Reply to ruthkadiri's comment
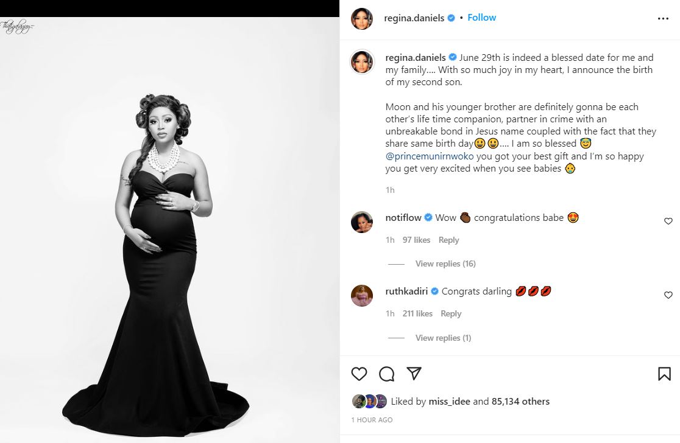The image size is (680, 443). tap(451, 313)
